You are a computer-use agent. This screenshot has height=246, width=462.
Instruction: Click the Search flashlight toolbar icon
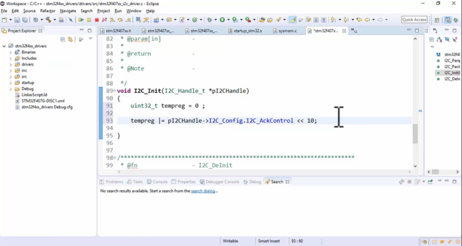pyautogui.click(x=278, y=20)
